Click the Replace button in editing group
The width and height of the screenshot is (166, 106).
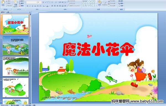click(121, 4)
